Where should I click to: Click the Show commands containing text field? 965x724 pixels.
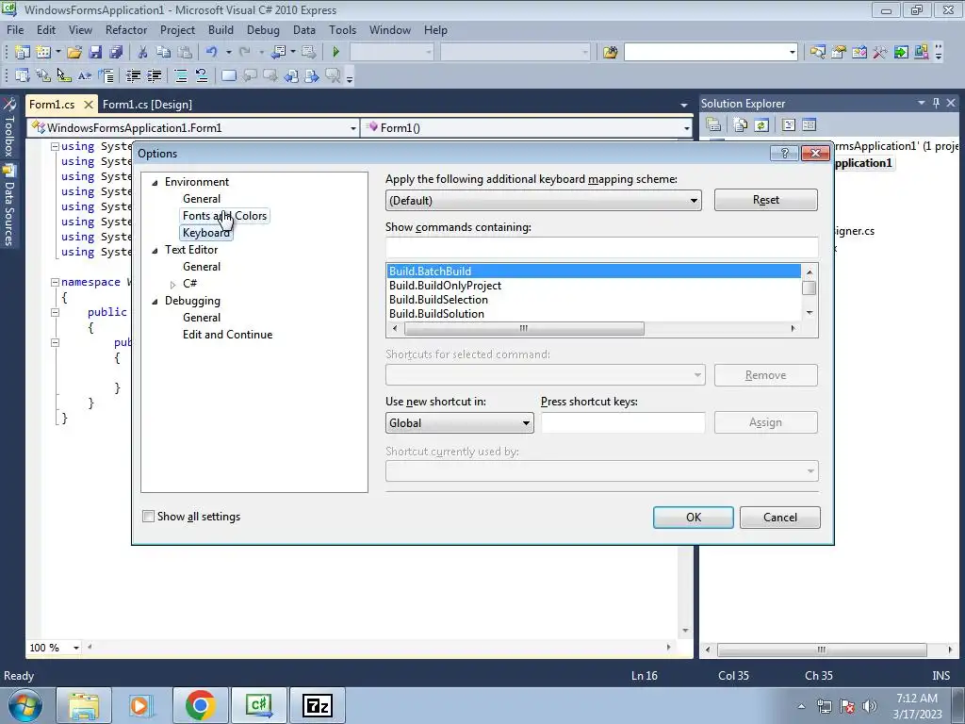601,248
